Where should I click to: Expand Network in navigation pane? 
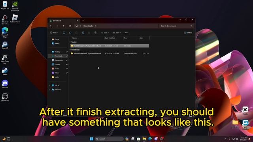[50, 90]
